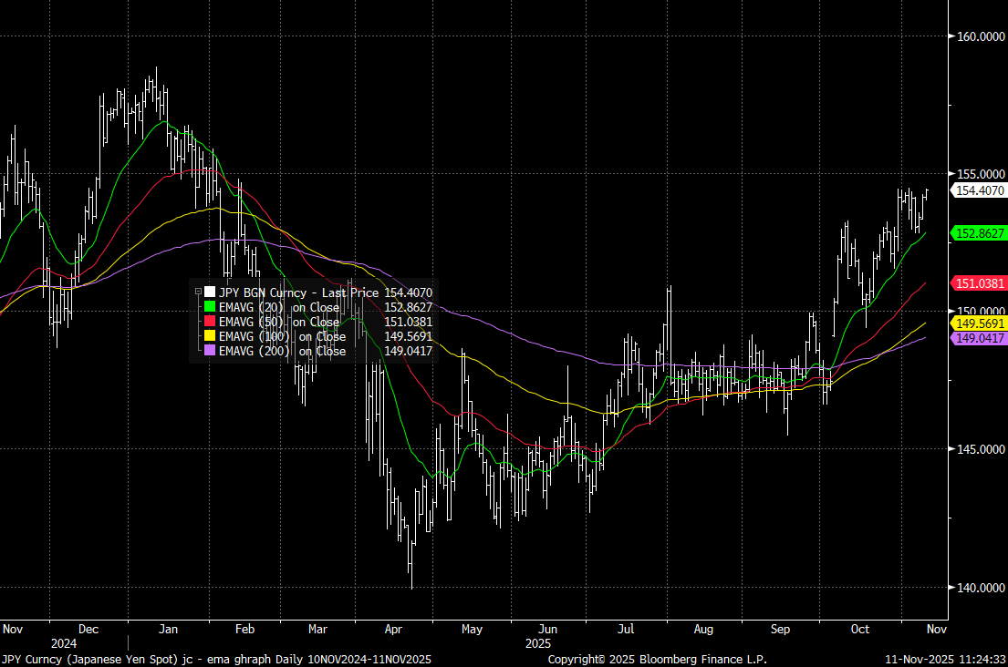Image resolution: width=1008 pixels, height=667 pixels.
Task: Click the white 154.4070 last price tag
Action: tap(980, 190)
